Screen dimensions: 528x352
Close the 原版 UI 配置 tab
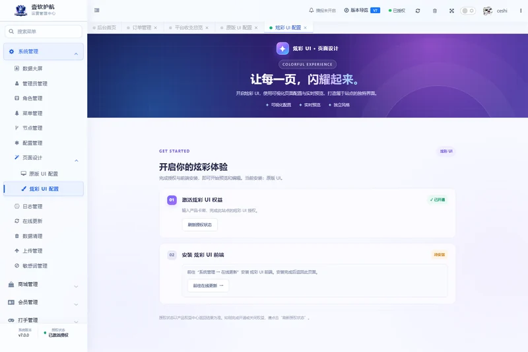point(256,28)
